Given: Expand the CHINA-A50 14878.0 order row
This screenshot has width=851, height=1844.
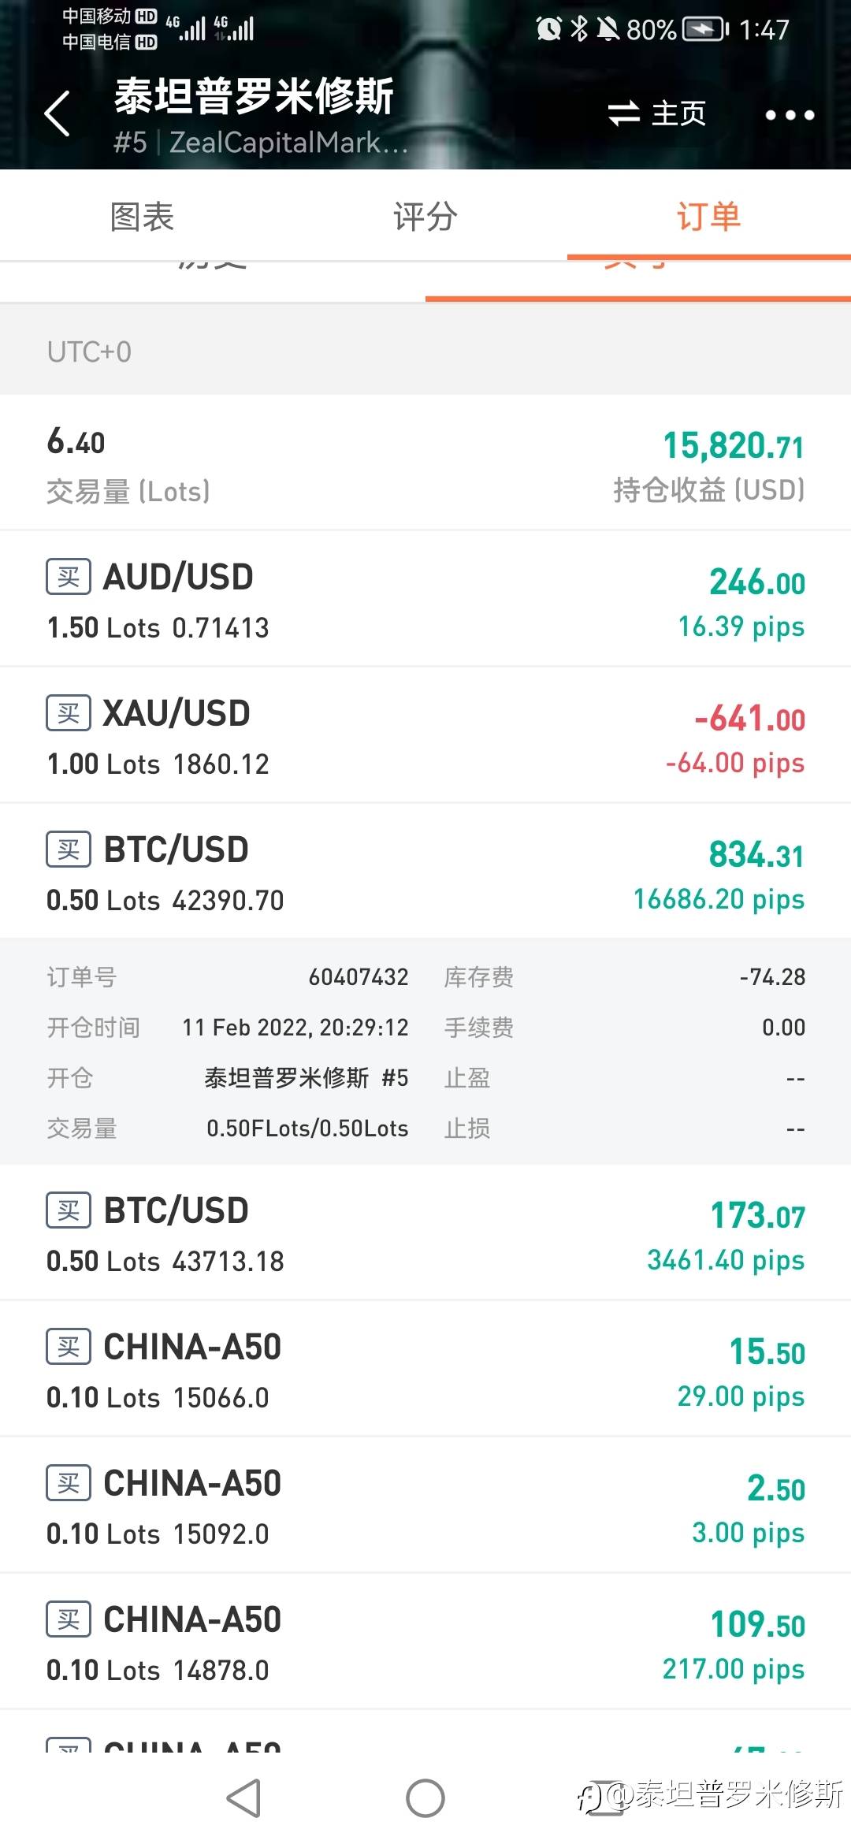Looking at the screenshot, I should 425,1641.
